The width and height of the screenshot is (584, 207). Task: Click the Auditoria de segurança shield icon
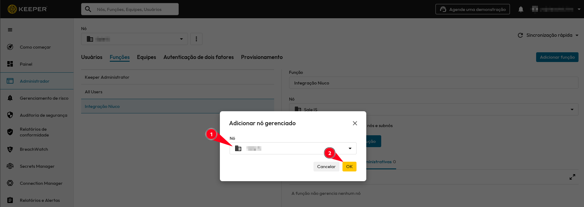10,115
